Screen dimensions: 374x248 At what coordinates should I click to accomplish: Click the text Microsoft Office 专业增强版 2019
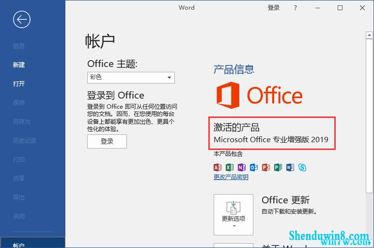tap(271, 139)
